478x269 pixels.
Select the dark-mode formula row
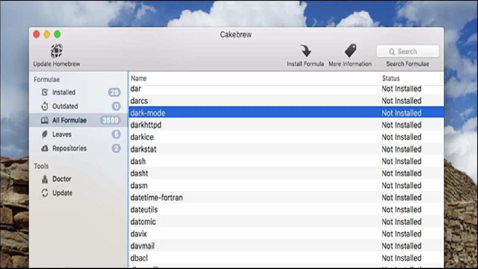click(x=286, y=113)
